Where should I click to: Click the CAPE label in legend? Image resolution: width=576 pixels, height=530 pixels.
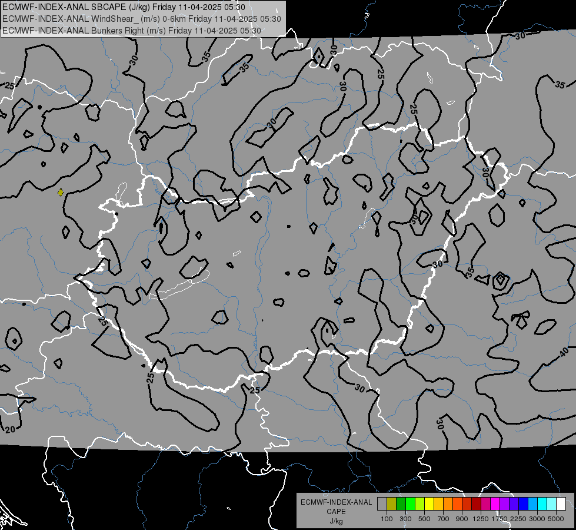(336, 512)
